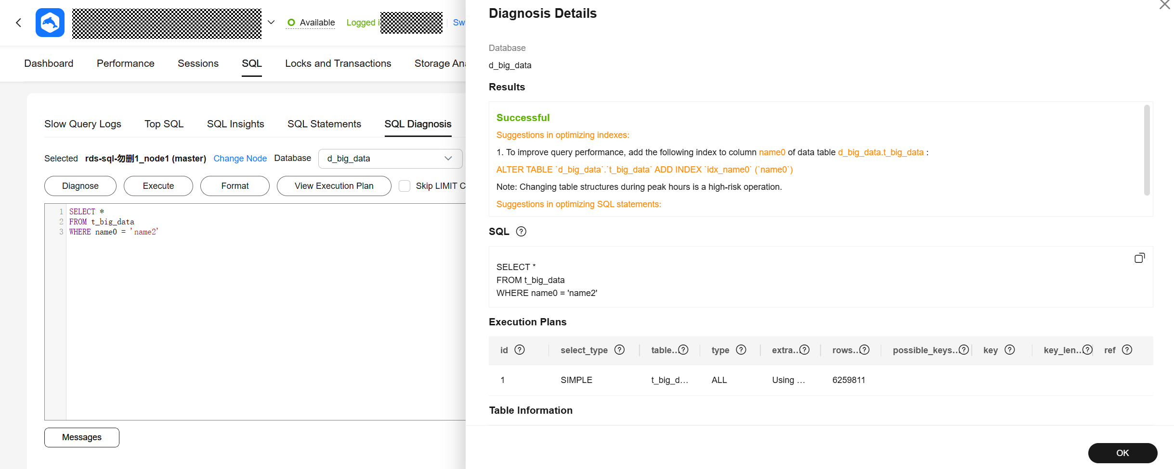Click help icon next to table column
The height and width of the screenshot is (469, 1174).
click(x=683, y=350)
